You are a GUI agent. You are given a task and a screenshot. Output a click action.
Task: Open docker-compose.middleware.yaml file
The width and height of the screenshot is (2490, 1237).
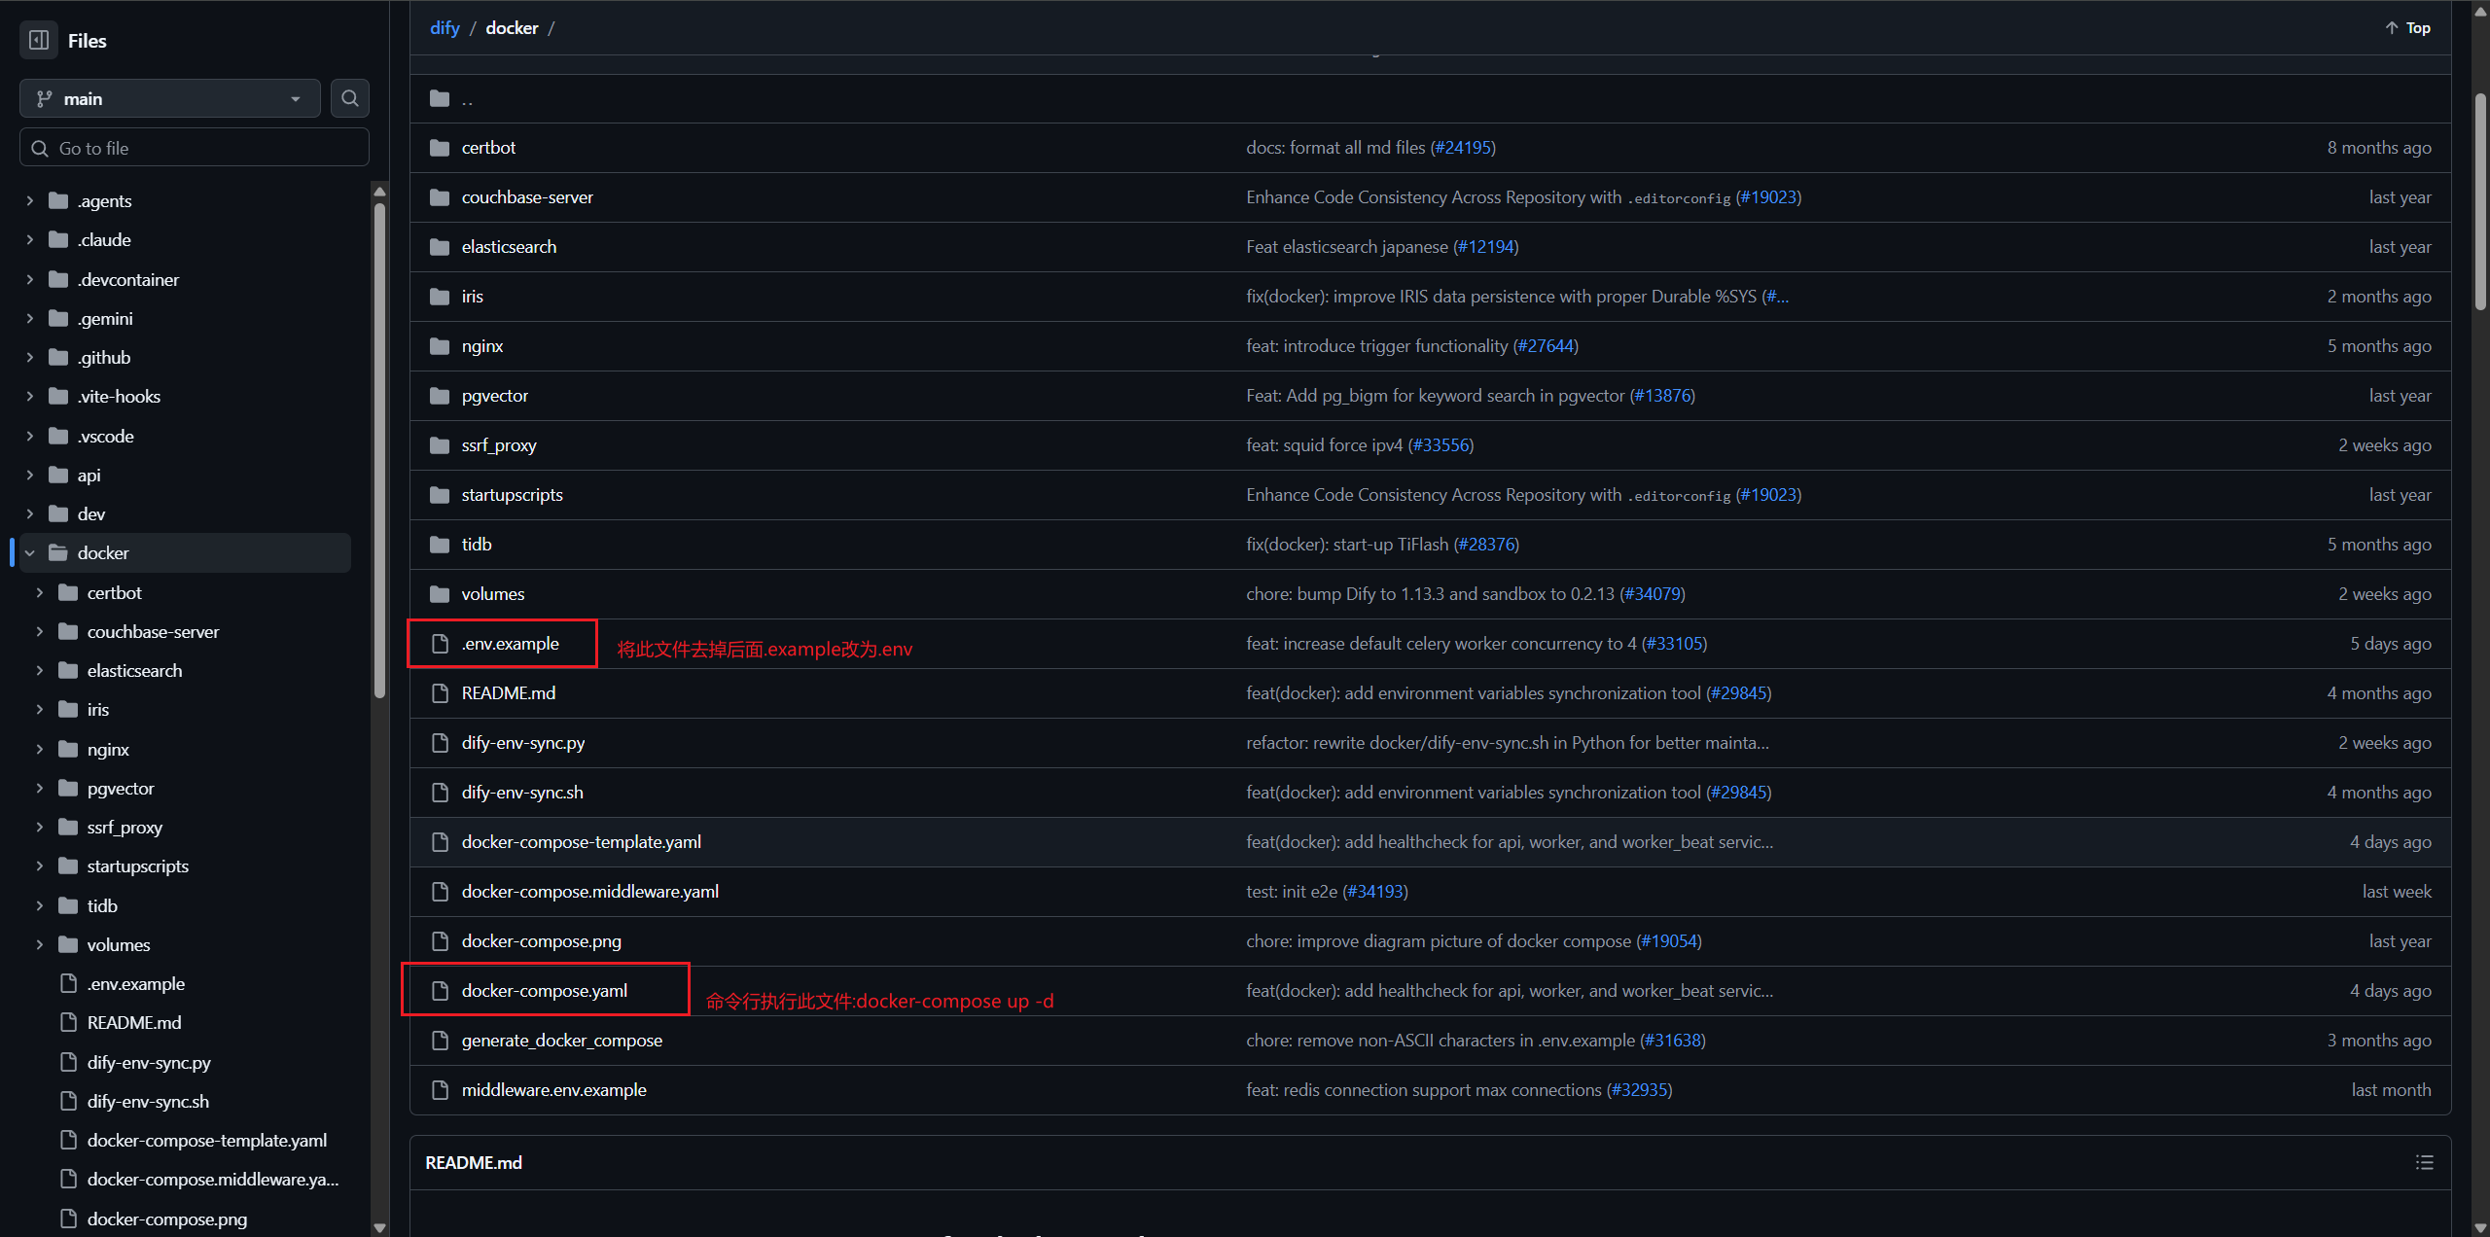(x=589, y=891)
